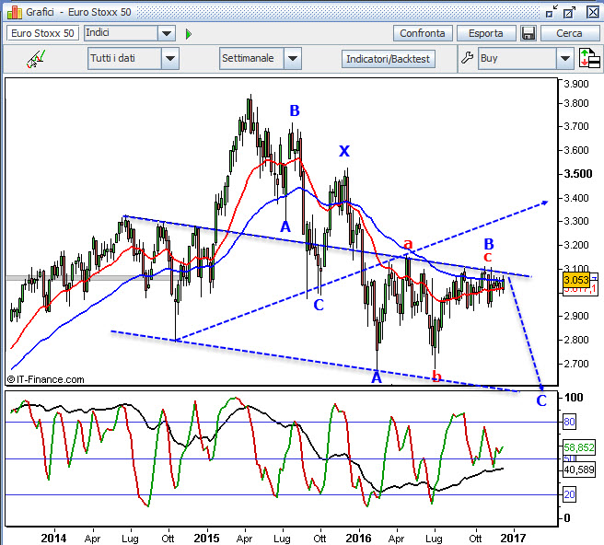Expand the Indici dropdown arrow
Viewport: 604px width, 545px height.
pos(167,33)
